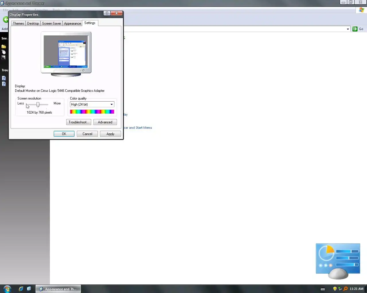Close the Display Properties dialog
The image size is (367, 293).
tap(117, 13)
